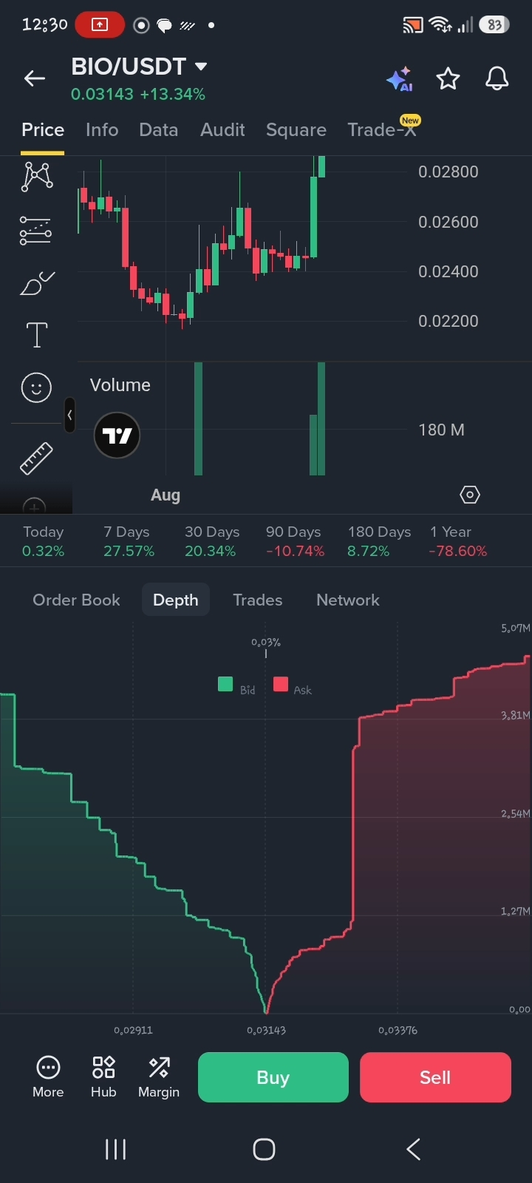
Task: Open the Trade-X tab
Action: point(382,130)
